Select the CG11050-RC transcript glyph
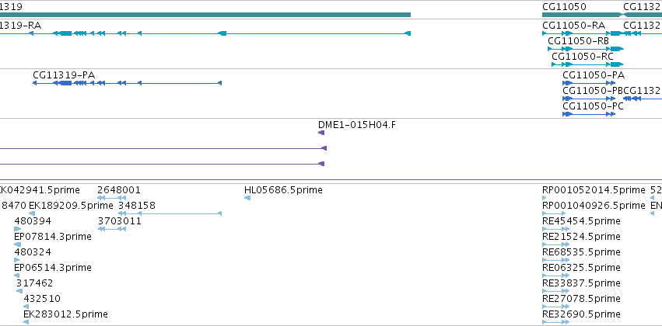Viewport: 662px width, 326px height. coord(587,64)
